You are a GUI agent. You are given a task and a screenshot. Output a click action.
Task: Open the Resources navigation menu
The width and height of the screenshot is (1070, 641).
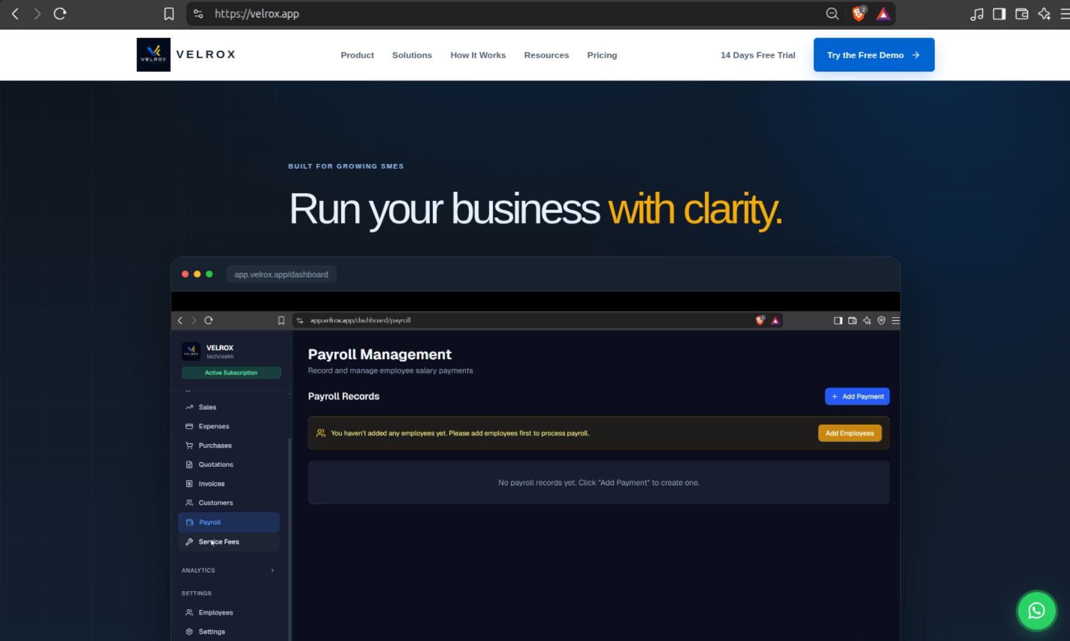(x=546, y=55)
